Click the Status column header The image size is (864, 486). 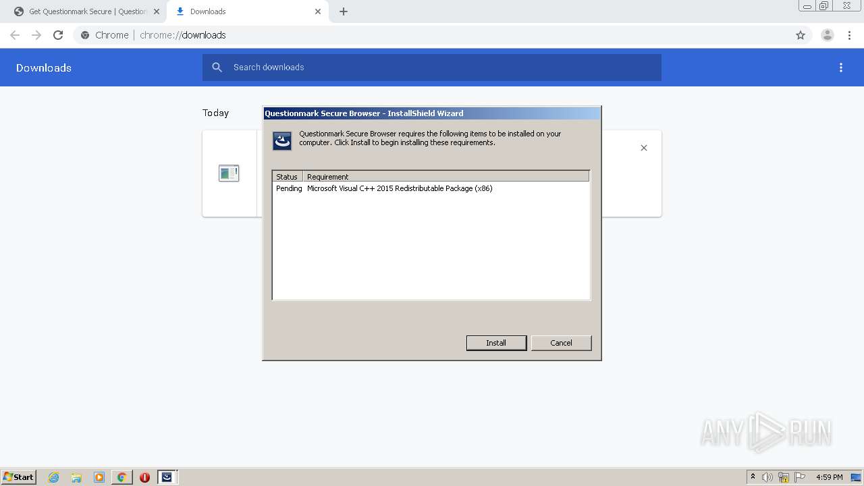click(x=288, y=177)
